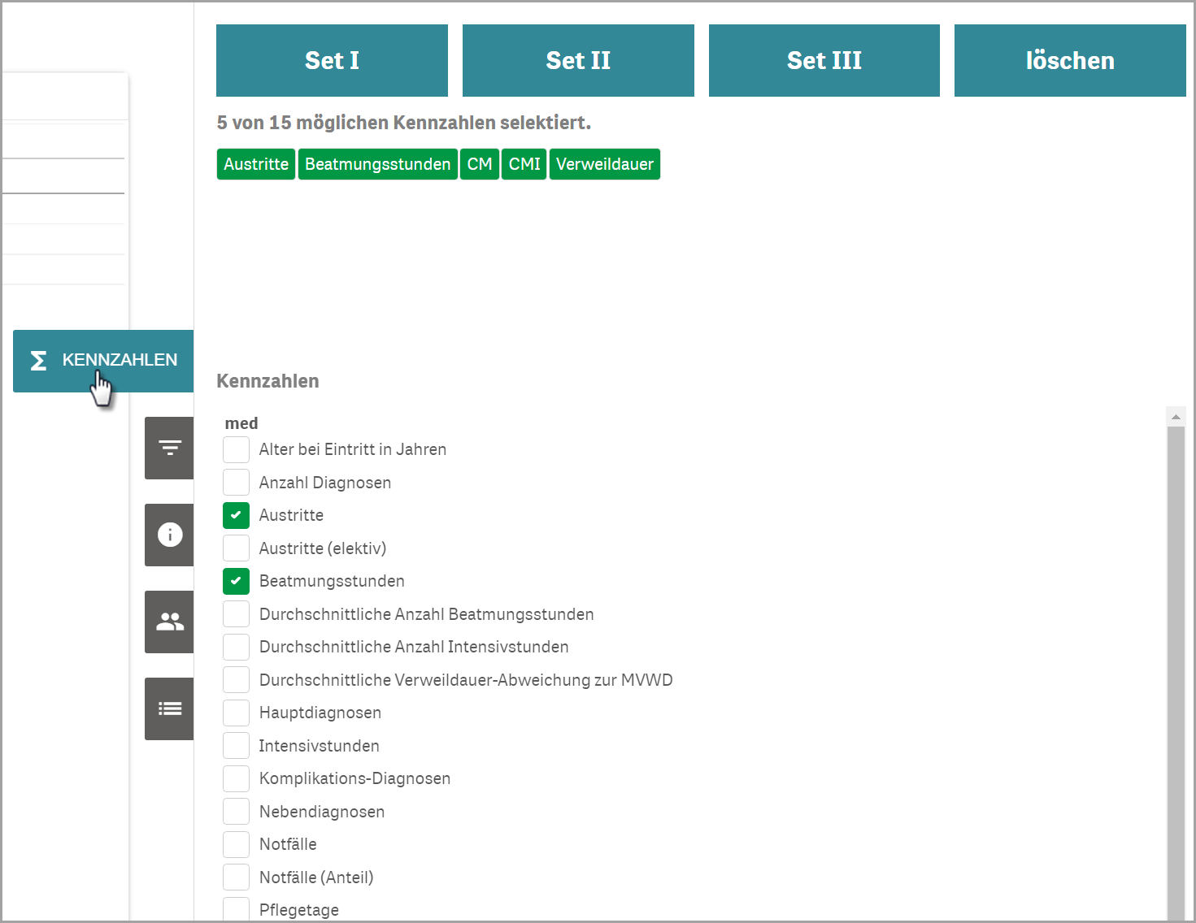This screenshot has width=1196, height=923.
Task: Open the list icon sidebar panel
Action: [169, 708]
